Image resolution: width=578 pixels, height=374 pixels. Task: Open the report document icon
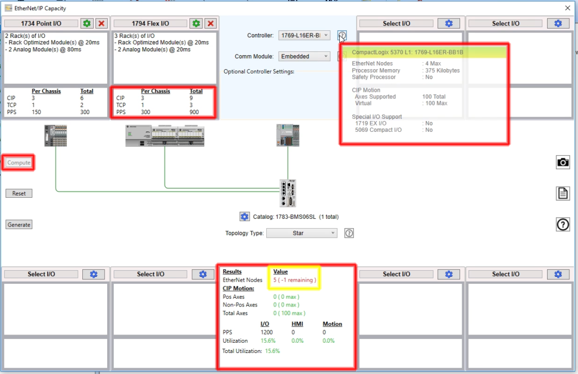coord(563,193)
